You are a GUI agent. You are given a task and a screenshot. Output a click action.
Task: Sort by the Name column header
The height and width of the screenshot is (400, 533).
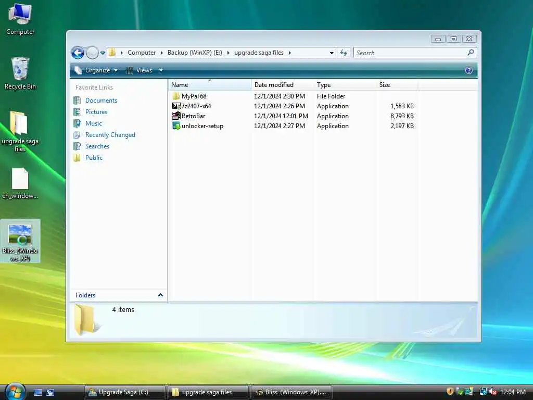[209, 85]
